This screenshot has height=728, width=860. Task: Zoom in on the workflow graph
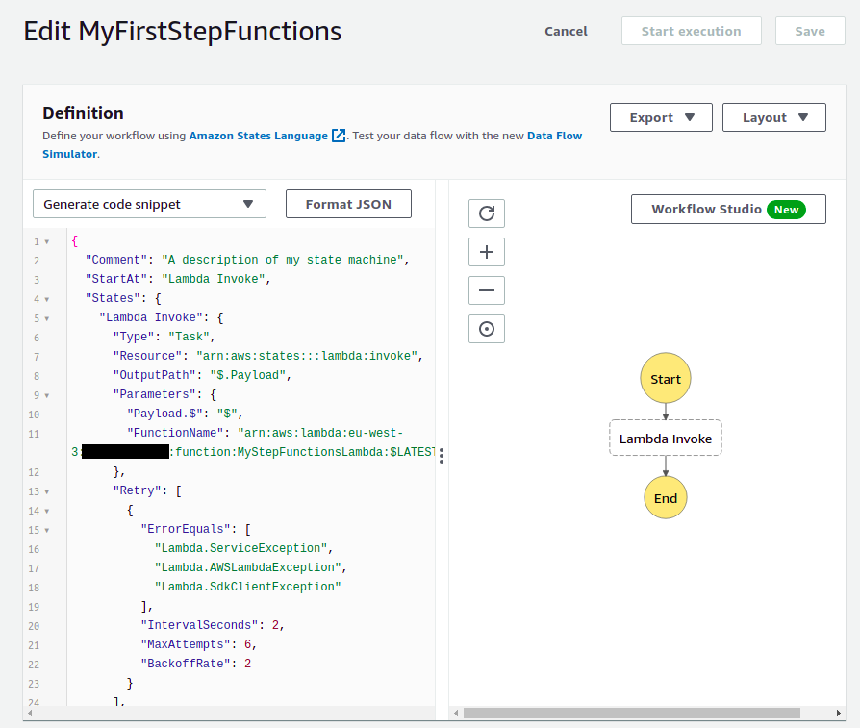tap(486, 252)
